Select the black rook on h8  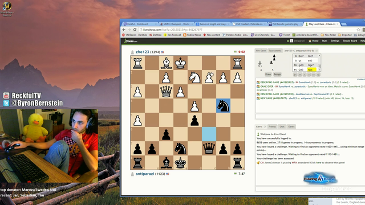point(137,163)
